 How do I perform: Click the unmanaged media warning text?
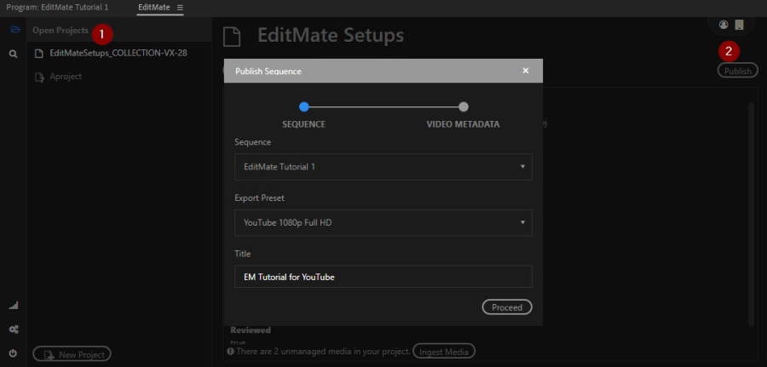point(323,352)
